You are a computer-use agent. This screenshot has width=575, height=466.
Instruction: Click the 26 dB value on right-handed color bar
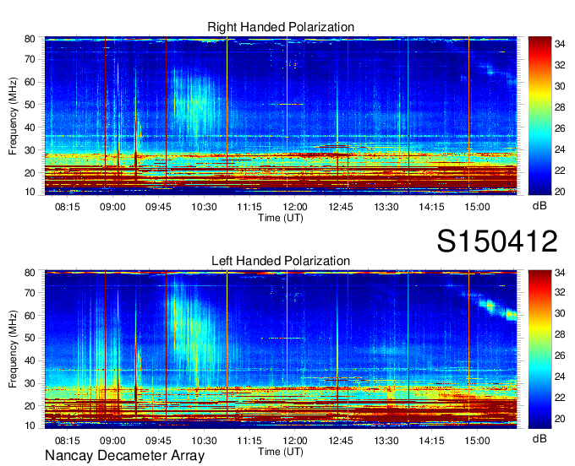click(560, 128)
